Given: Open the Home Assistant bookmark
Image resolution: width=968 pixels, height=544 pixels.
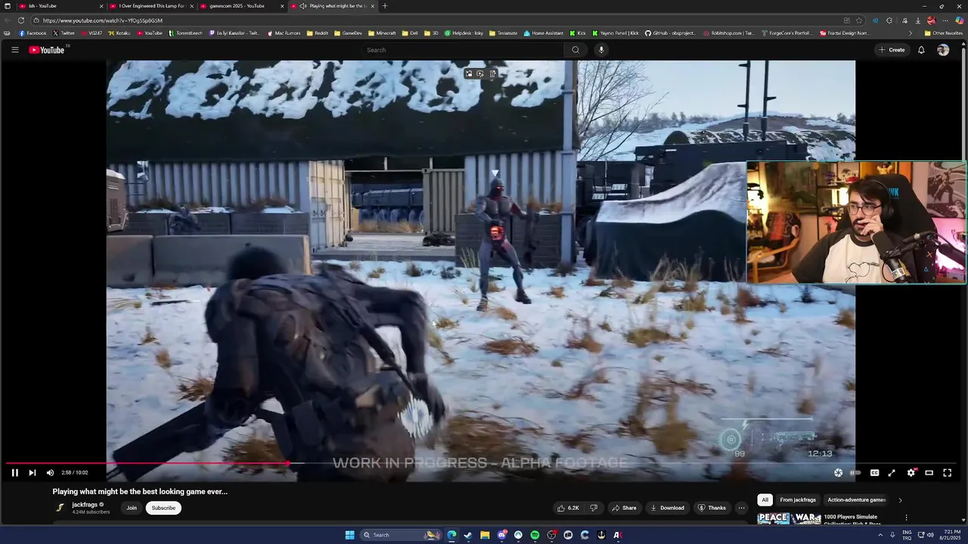Looking at the screenshot, I should 543,33.
